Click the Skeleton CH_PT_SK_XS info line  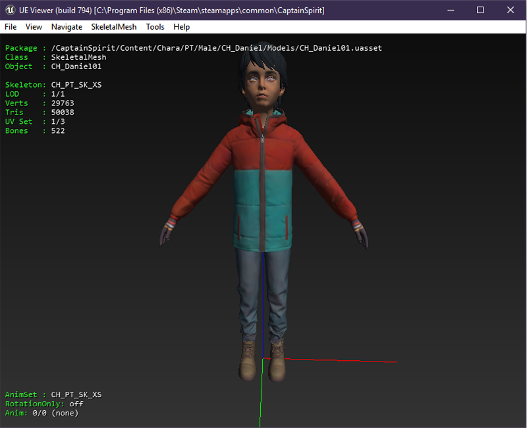pos(53,85)
